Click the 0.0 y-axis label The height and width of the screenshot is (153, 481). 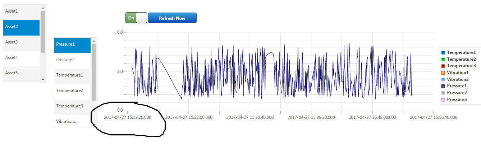(x=120, y=110)
